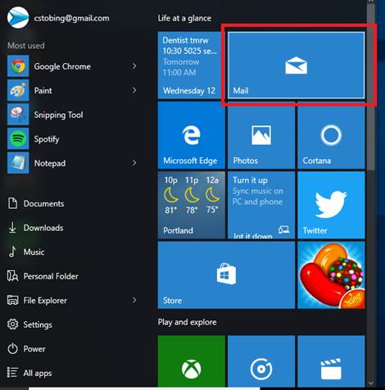Open the calendar tile showing Wednesday 12
Screen dimensions: 385x390
tap(189, 65)
